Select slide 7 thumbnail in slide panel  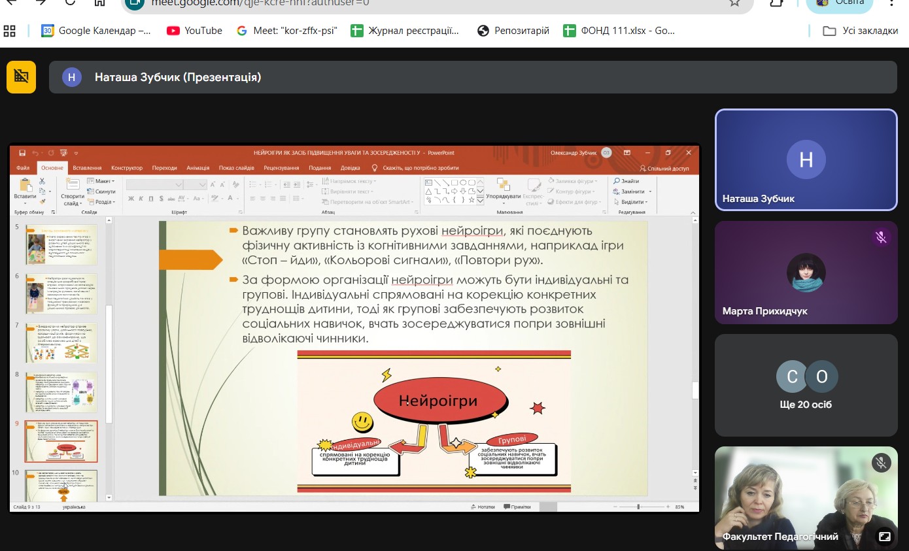pyautogui.click(x=61, y=342)
